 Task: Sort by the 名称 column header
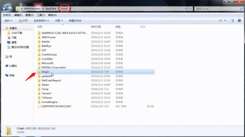40,27
